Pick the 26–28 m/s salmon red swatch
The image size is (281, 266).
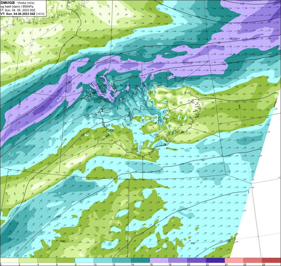pos(253,260)
